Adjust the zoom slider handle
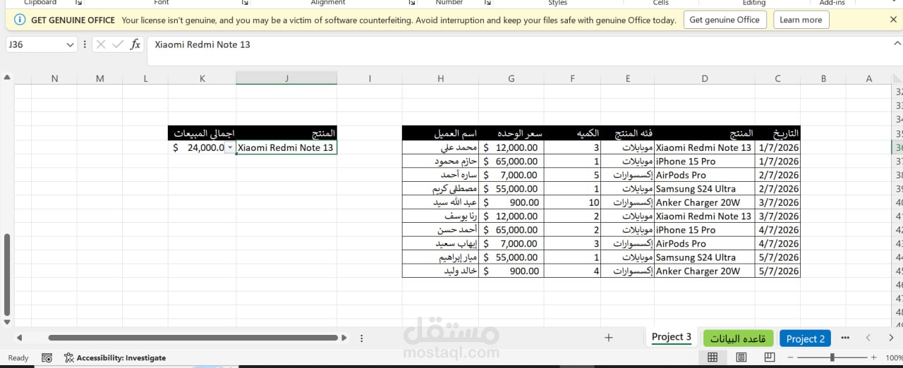 [833, 357]
